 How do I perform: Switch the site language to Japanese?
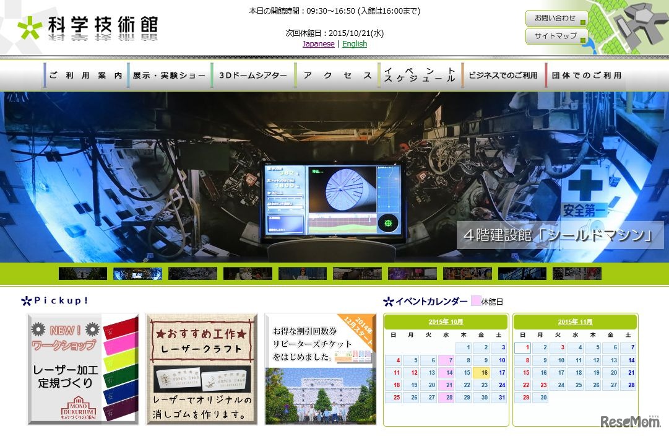click(x=318, y=44)
